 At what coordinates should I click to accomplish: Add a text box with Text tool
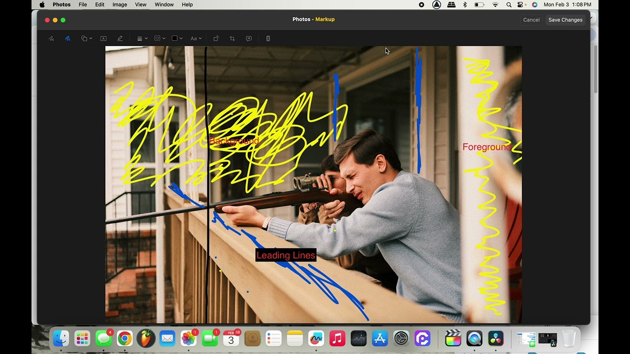coord(103,38)
